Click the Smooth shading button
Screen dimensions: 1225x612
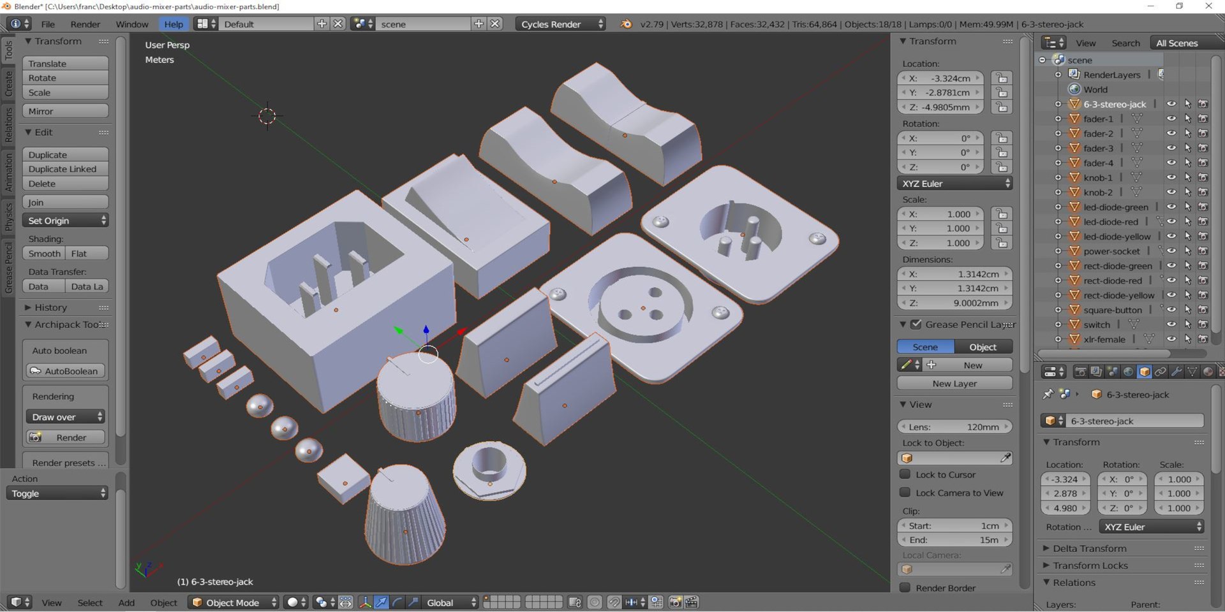[44, 253]
